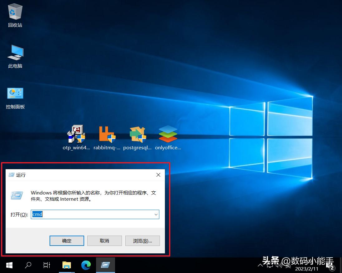The image size is (342, 273).
Task: Open File Explorer from the taskbar
Action: click(x=66, y=265)
